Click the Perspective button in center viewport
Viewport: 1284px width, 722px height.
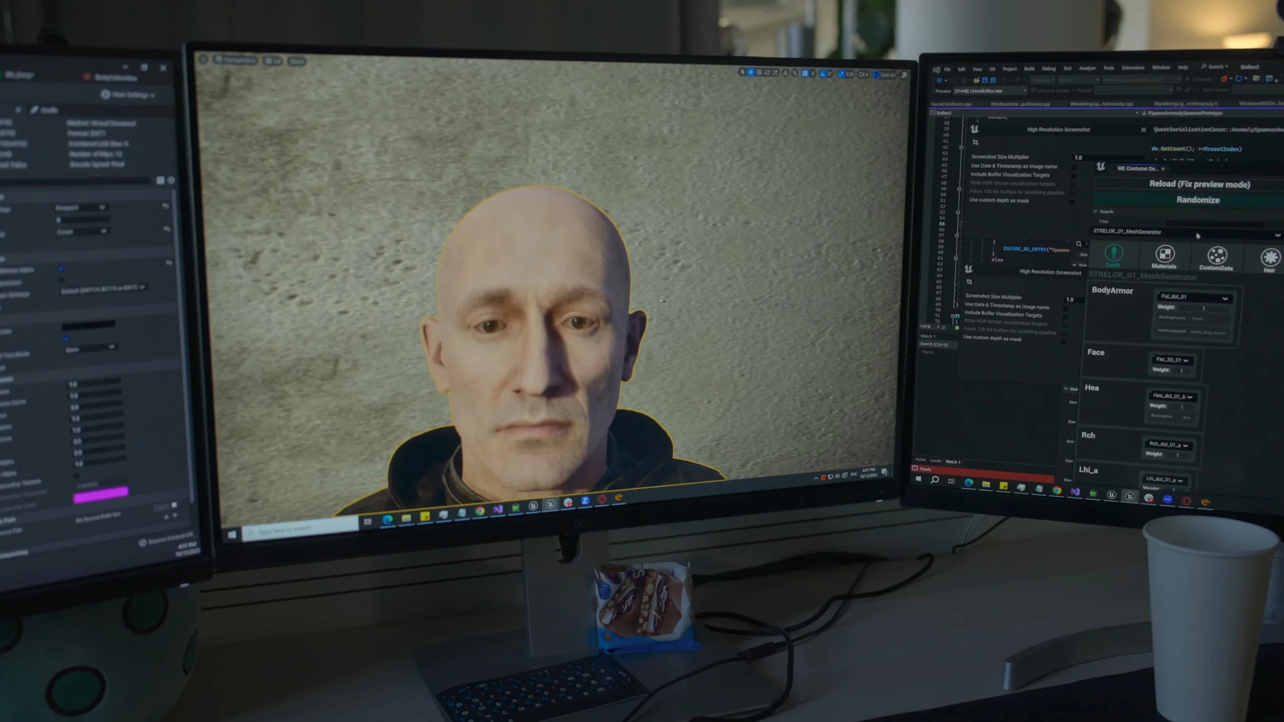pyautogui.click(x=236, y=60)
